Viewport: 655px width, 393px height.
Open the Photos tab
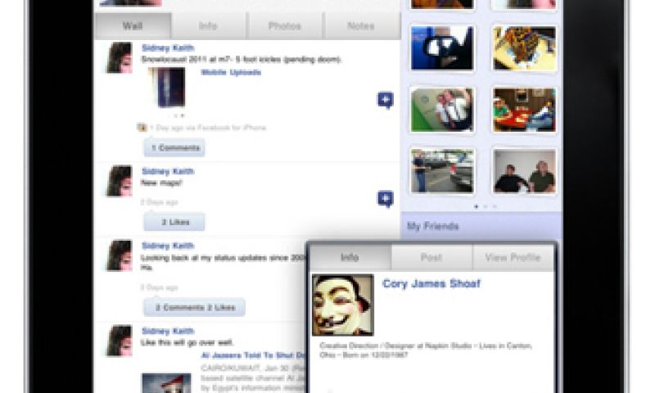coord(284,26)
